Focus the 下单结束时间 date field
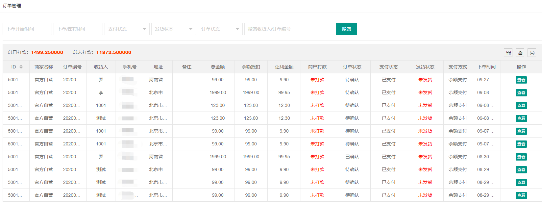 pyautogui.click(x=78, y=29)
